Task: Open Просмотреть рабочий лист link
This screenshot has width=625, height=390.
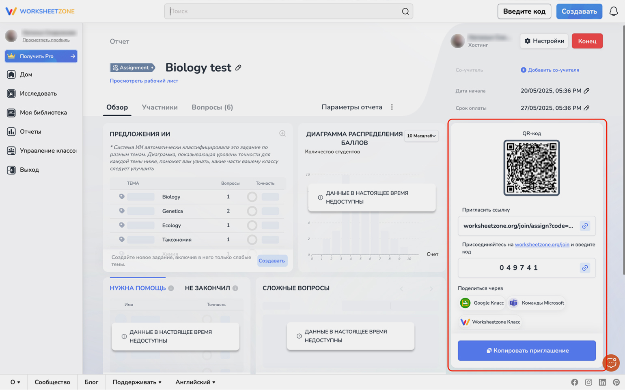Action: coord(144,81)
